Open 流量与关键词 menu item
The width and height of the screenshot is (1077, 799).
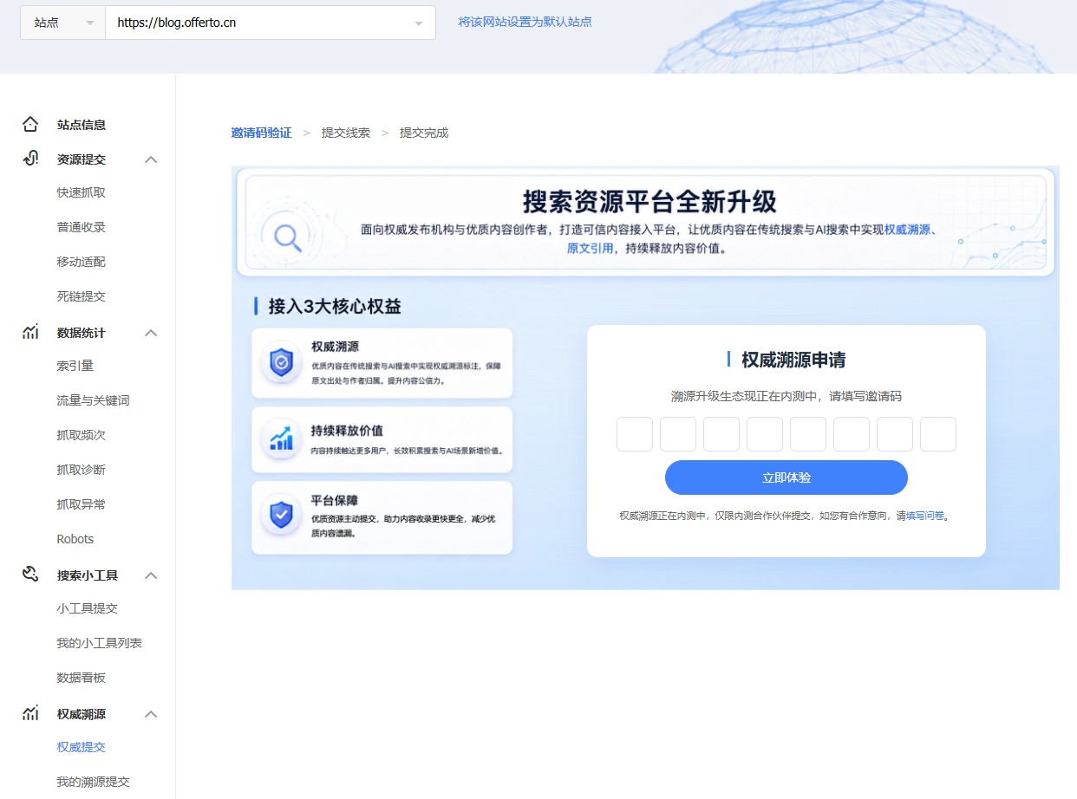pos(94,400)
